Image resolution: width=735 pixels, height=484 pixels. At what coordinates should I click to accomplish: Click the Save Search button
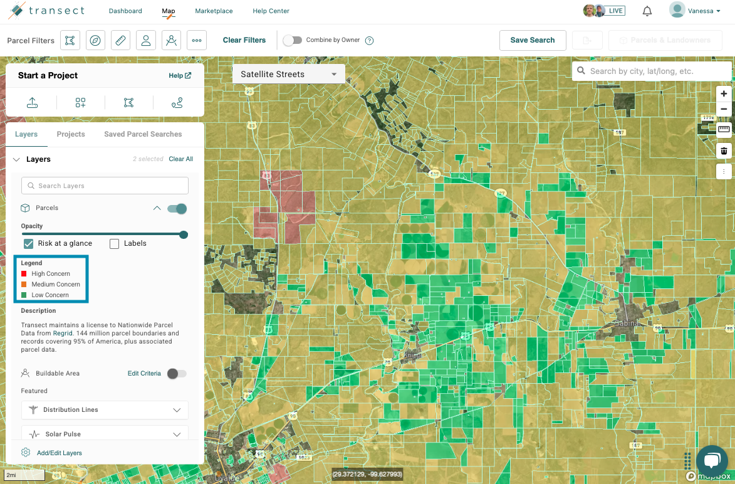coord(532,40)
